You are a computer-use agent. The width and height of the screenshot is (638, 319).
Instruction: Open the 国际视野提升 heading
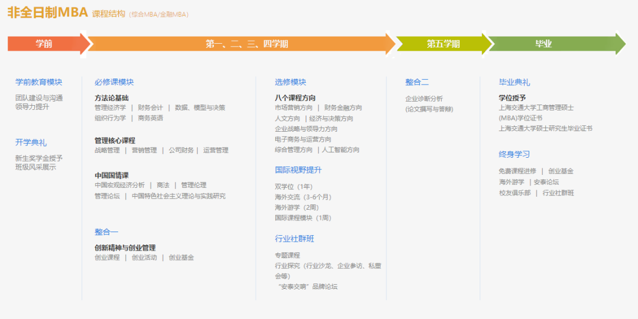tap(298, 170)
